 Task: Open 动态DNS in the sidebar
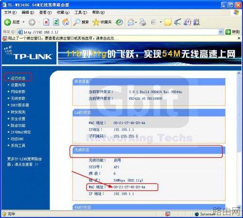tap(17, 139)
